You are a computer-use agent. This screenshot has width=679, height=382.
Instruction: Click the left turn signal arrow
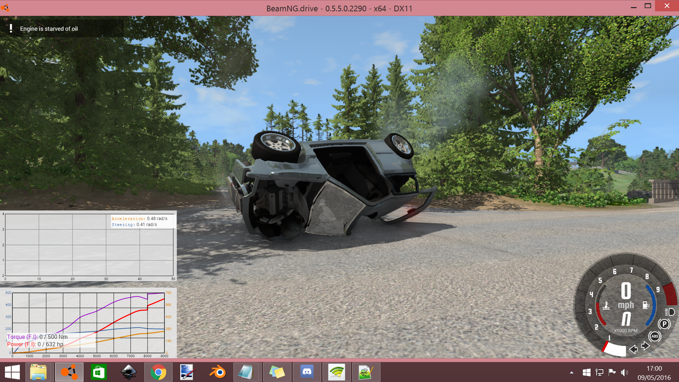click(633, 349)
